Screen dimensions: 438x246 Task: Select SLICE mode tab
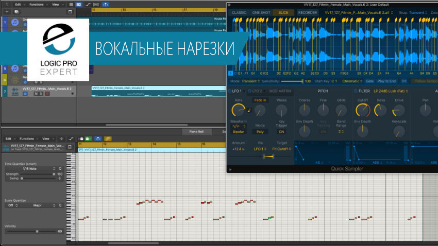[283, 12]
